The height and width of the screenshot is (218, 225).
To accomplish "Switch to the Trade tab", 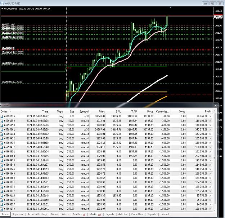I will (x=5, y=214).
